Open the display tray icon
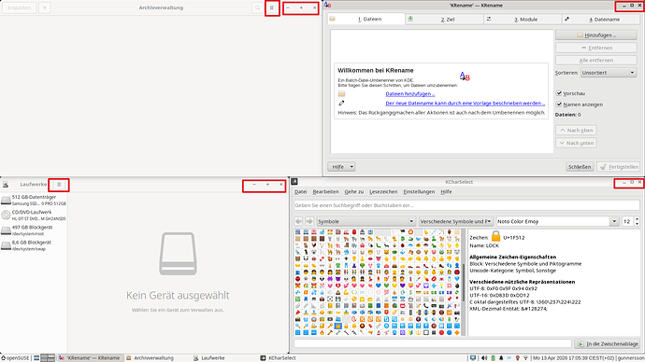This screenshot has width=645, height=362. coord(473,358)
